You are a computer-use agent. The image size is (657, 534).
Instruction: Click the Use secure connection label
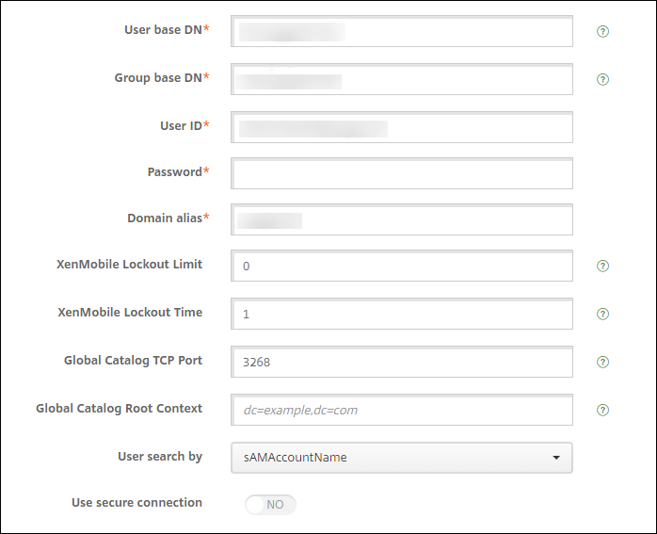pos(136,503)
